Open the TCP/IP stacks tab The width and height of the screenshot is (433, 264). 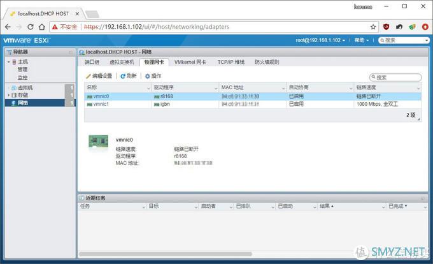231,62
